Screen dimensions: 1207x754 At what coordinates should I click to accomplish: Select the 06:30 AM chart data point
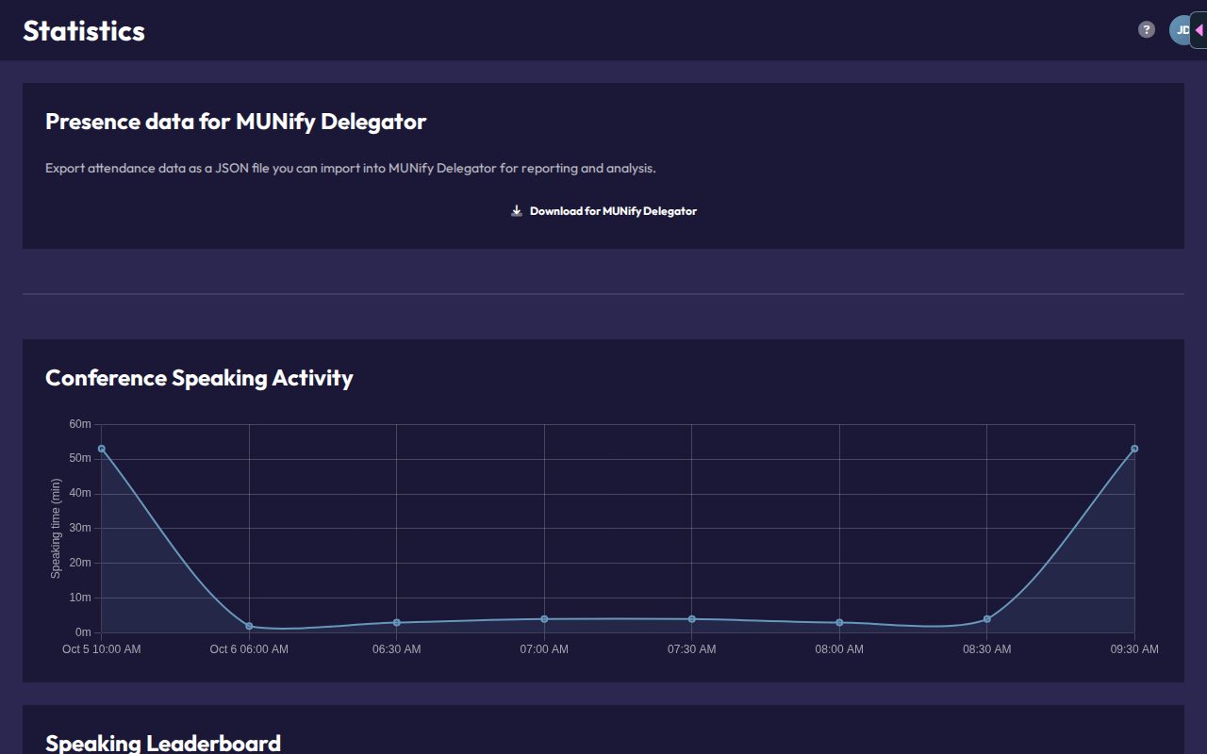tap(397, 622)
